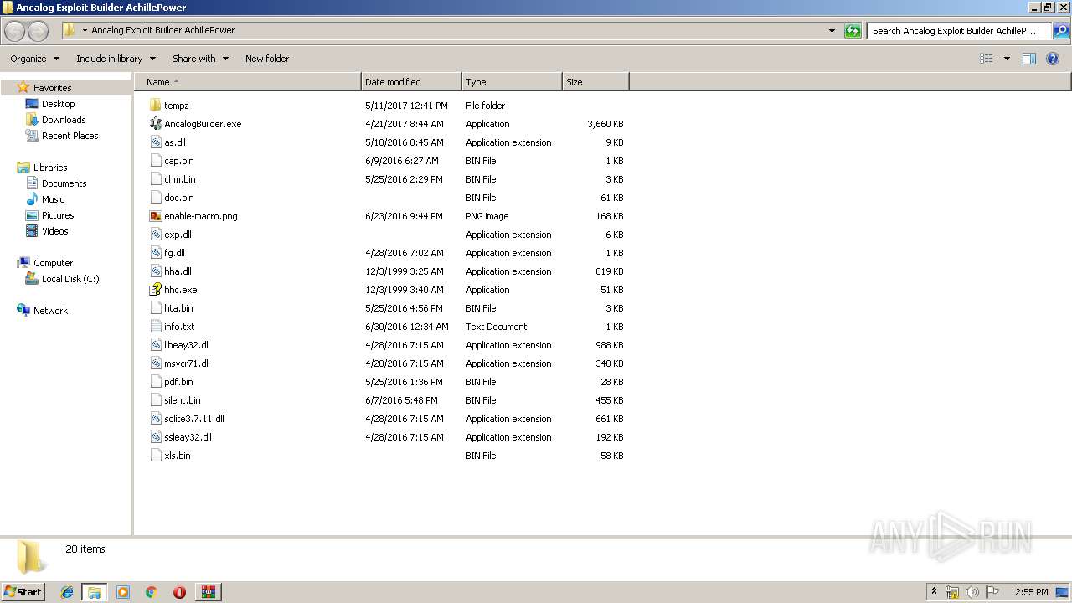
Task: Select the info.txt document icon
Action: [x=155, y=327]
